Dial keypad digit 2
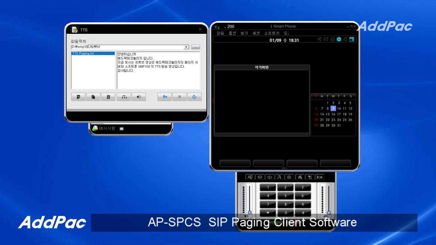 click(x=285, y=187)
